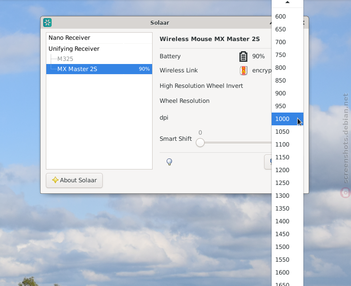Screen dimensions: 351x286
Task: Select Nano Receiver in device list
Action: pyautogui.click(x=99, y=38)
